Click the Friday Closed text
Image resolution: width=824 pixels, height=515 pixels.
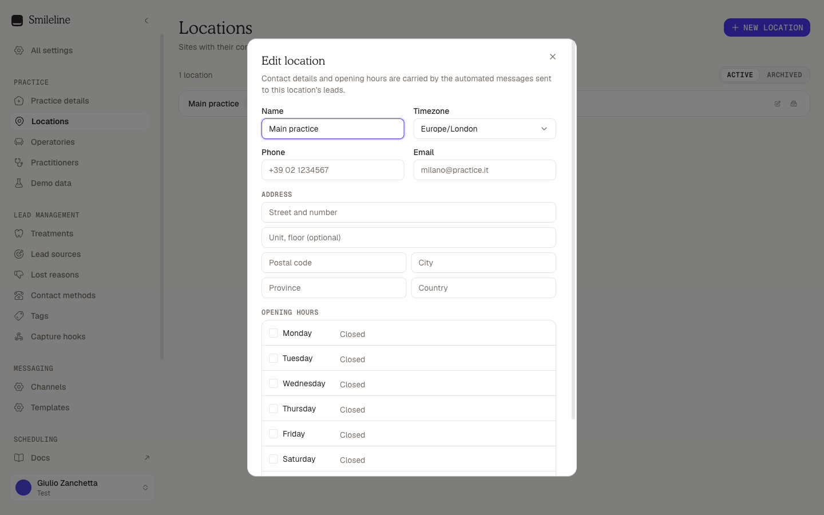[x=352, y=435]
